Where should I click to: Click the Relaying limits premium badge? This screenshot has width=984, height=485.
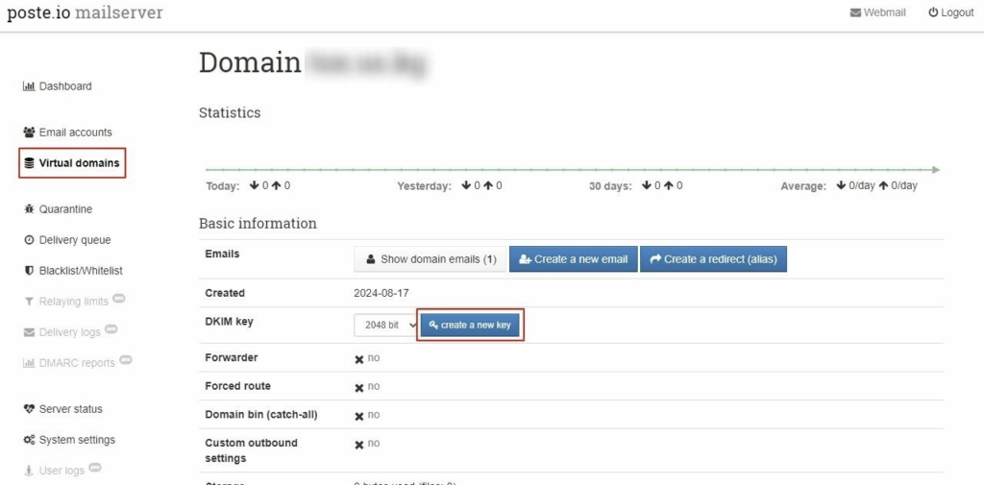click(119, 300)
